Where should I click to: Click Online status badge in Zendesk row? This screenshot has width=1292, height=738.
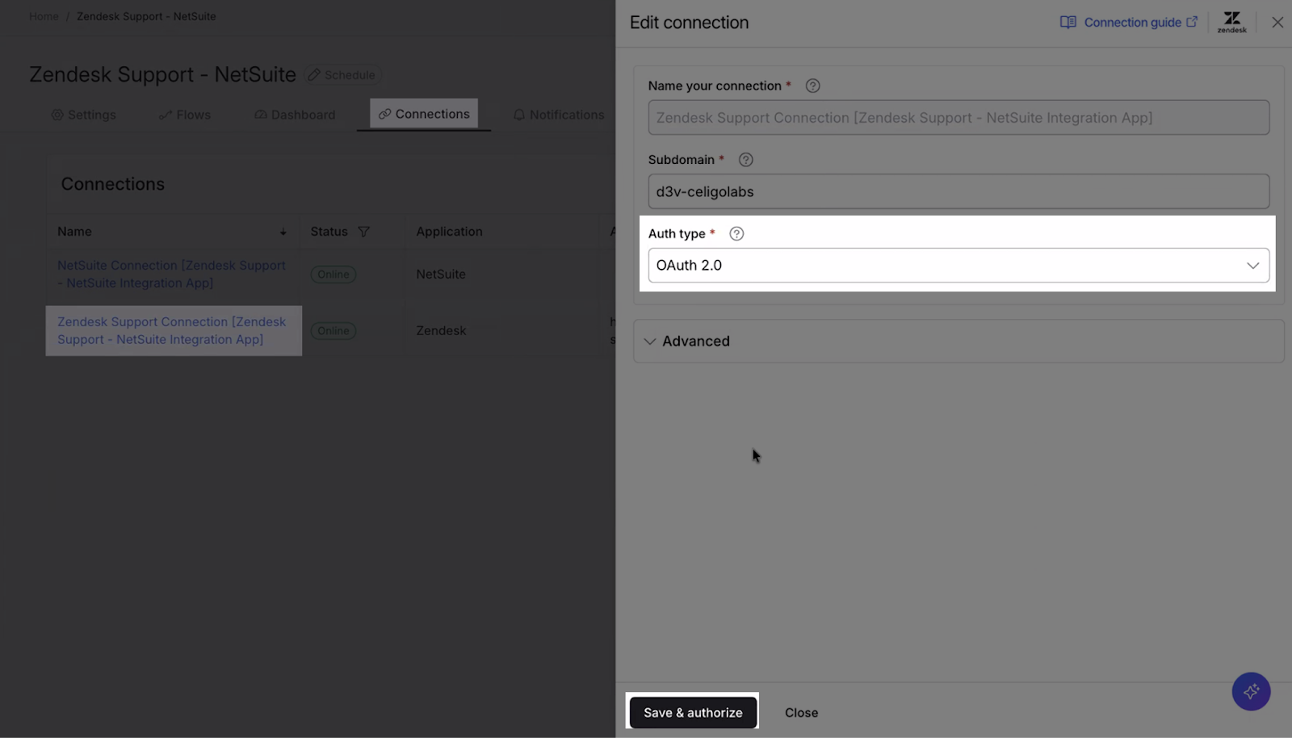point(333,331)
